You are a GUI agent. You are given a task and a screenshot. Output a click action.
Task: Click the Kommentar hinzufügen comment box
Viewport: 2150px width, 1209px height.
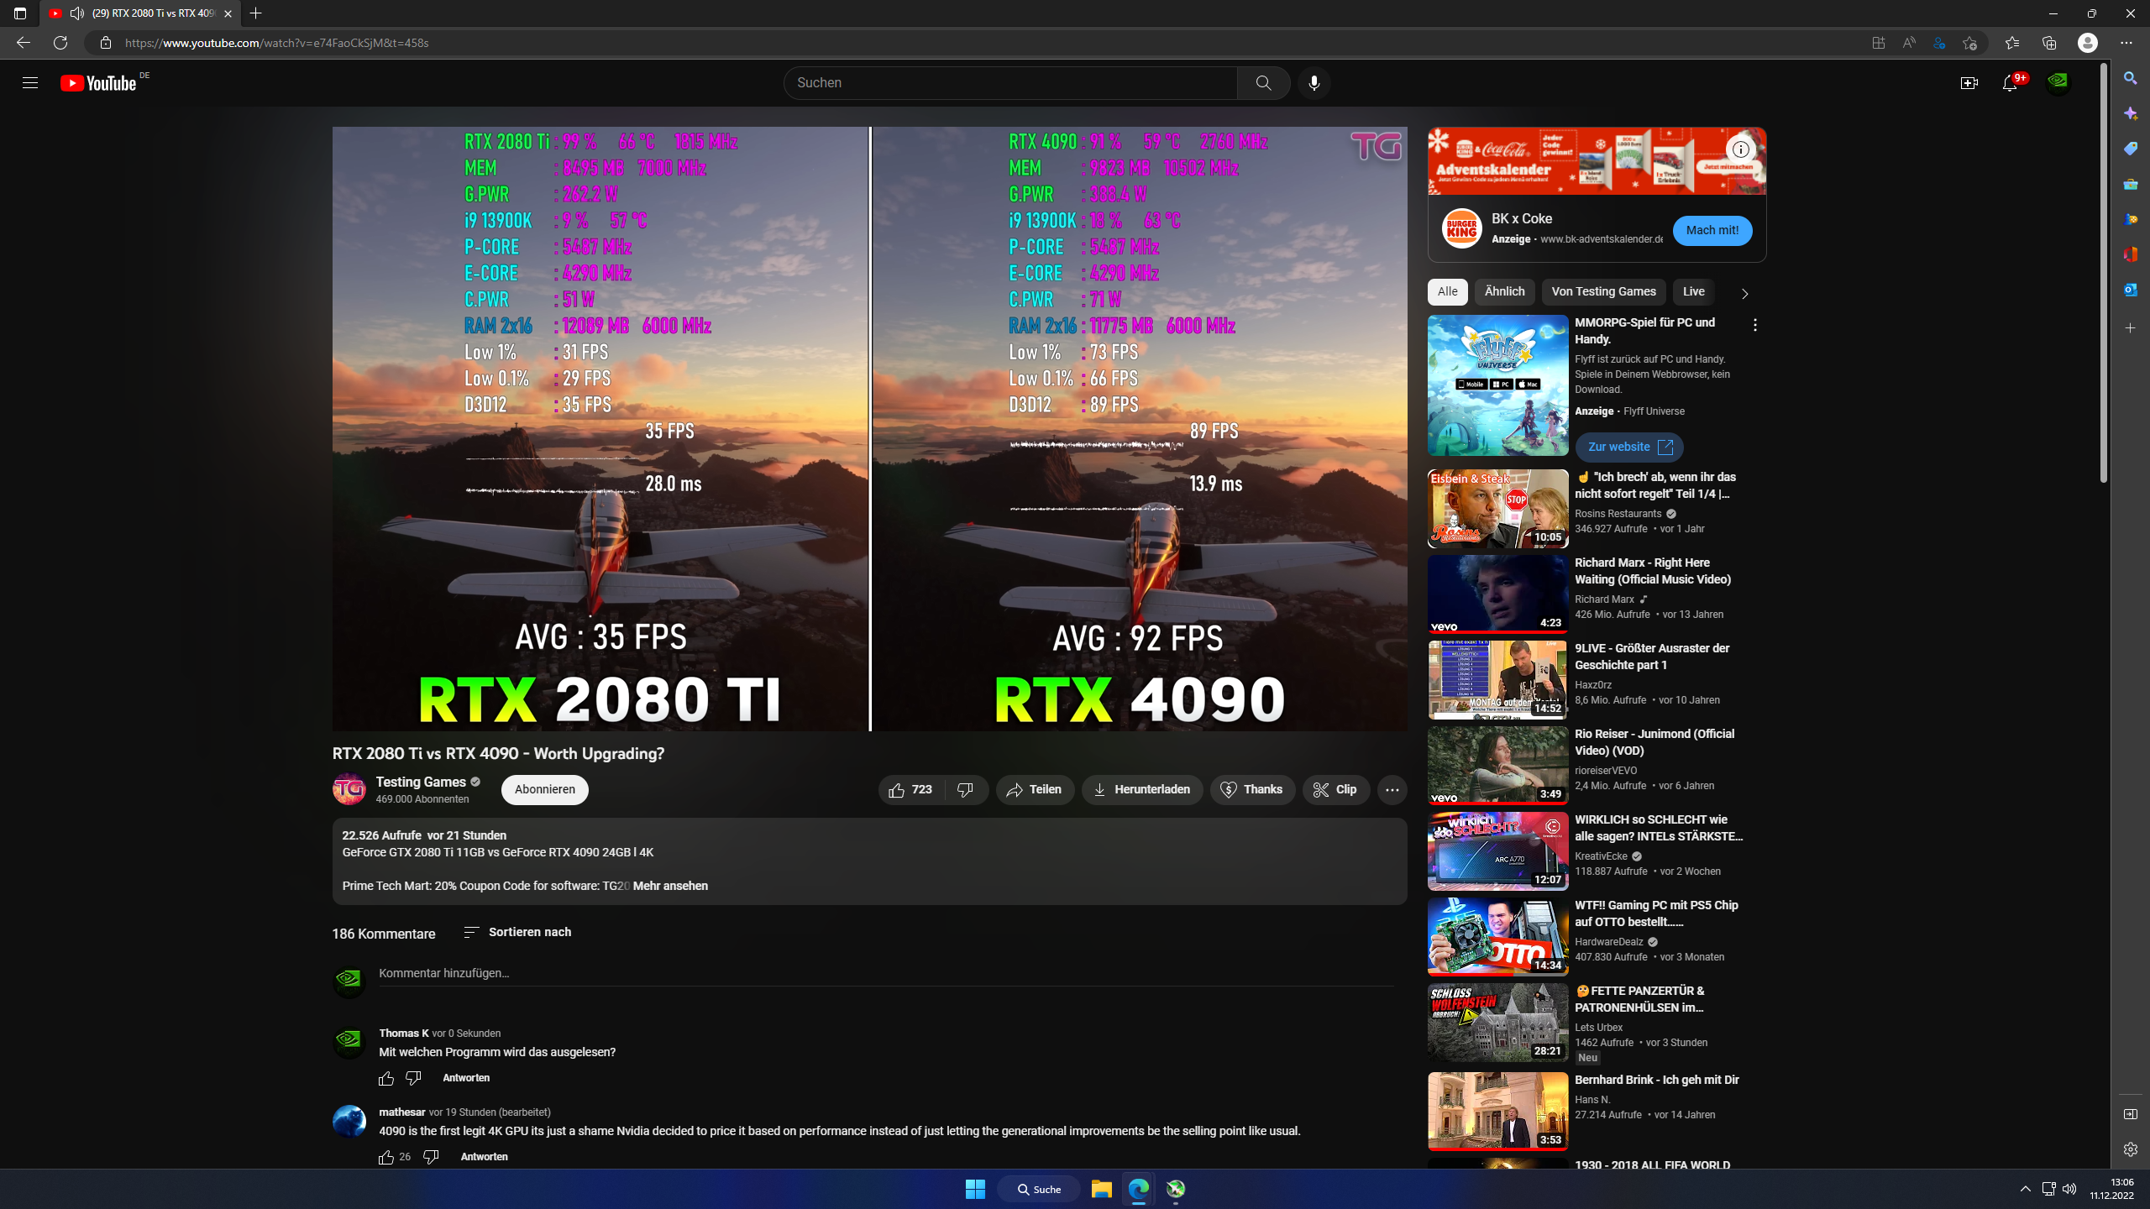[885, 974]
